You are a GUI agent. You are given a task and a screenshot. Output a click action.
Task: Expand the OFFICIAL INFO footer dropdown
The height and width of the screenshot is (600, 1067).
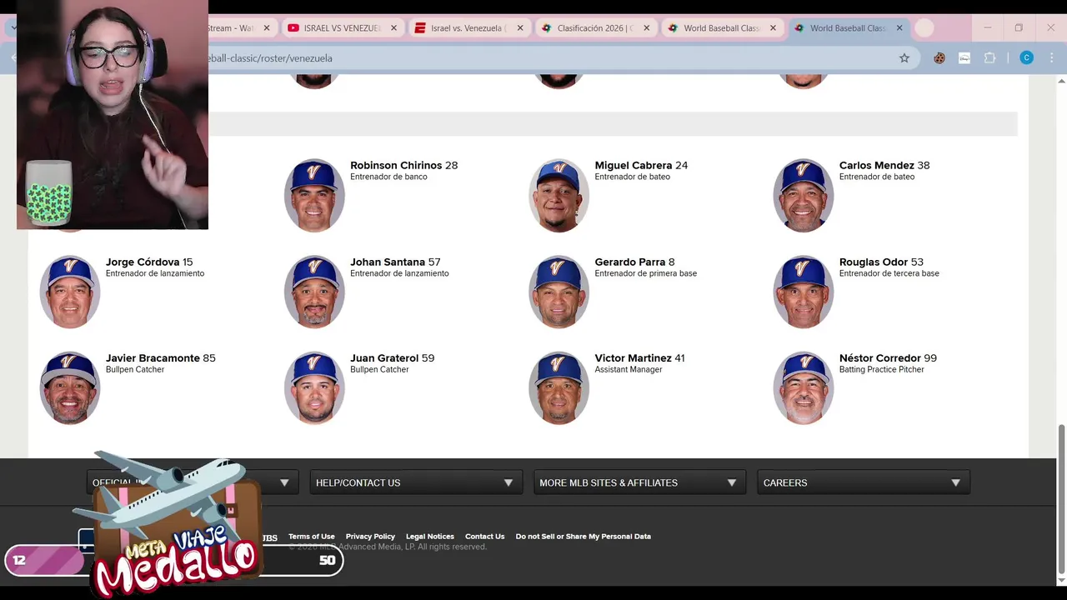(193, 482)
